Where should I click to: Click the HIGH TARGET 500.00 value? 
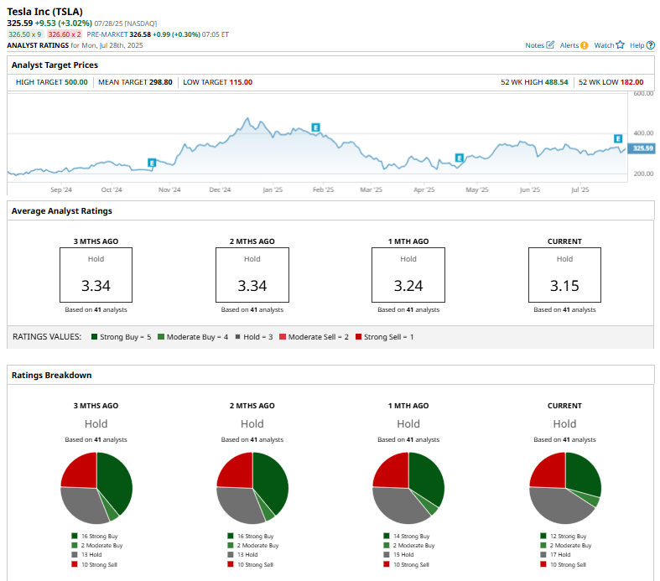tap(75, 82)
